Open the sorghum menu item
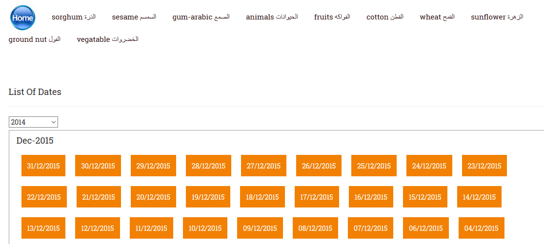 74,17
